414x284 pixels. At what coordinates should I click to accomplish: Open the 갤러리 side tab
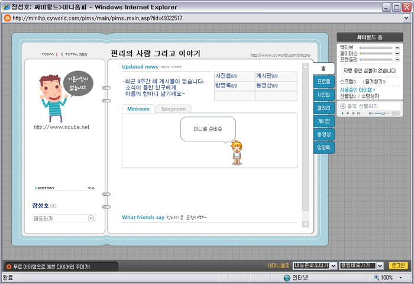[324, 108]
